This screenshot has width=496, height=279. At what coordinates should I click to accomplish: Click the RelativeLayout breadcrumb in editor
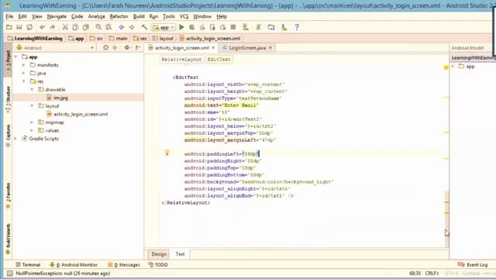[181, 60]
